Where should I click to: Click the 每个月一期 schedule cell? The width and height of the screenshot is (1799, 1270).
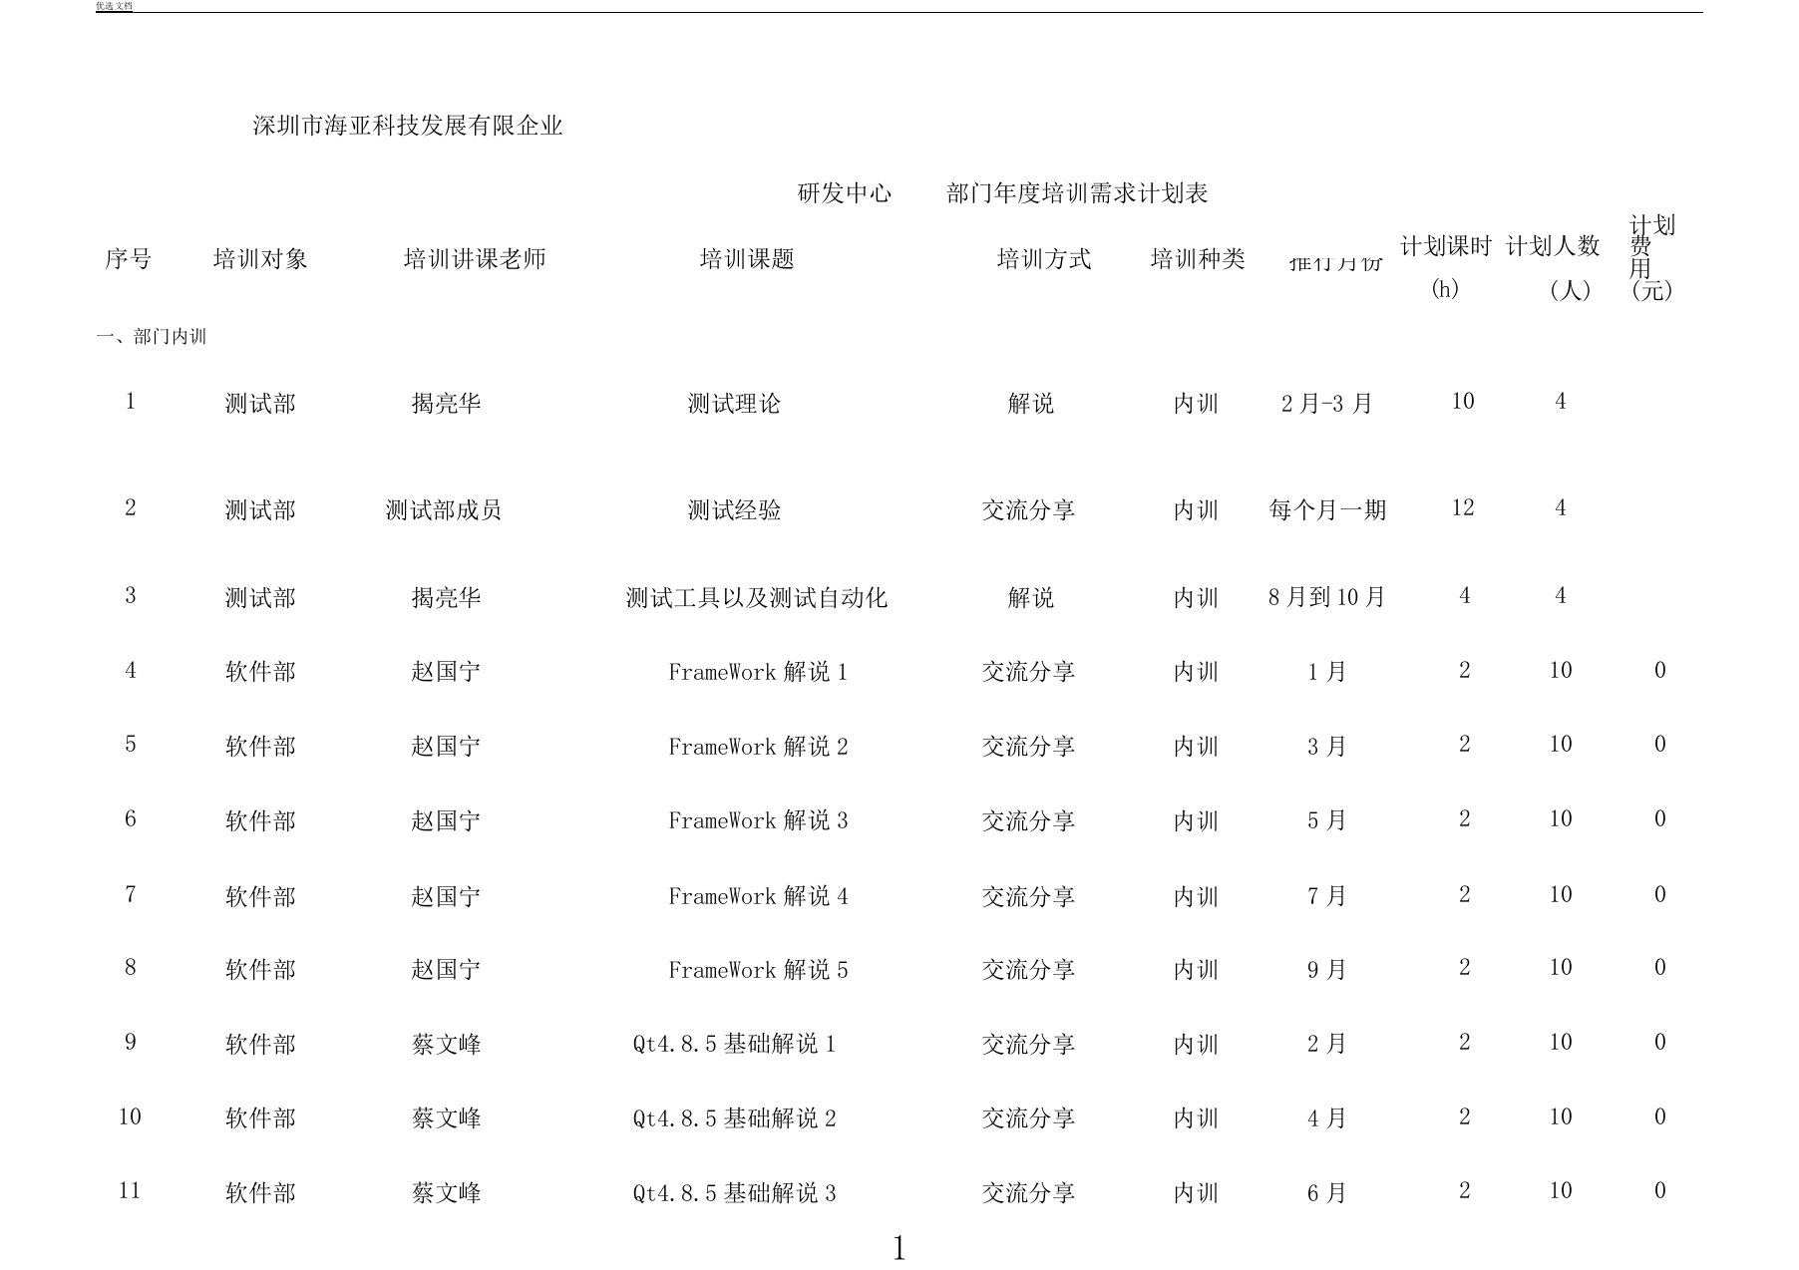click(x=1327, y=510)
